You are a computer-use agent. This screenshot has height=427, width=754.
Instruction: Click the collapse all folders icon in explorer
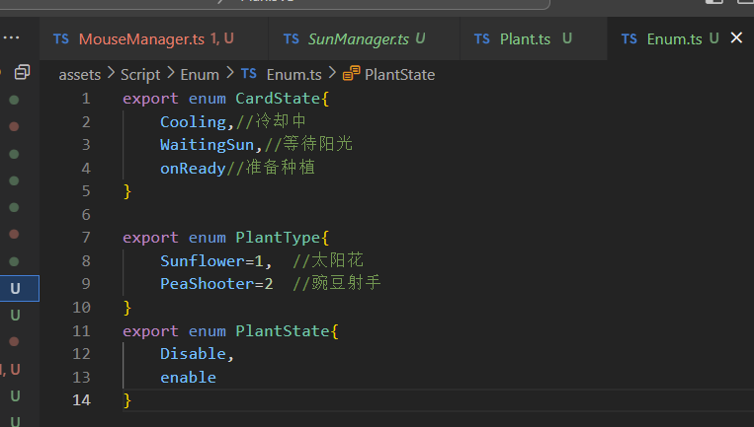tap(22, 72)
